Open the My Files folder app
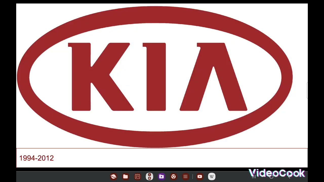Viewport: 324px width, 182px height. (x=125, y=176)
